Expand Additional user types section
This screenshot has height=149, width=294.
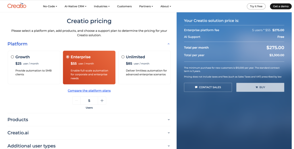pyautogui.click(x=169, y=146)
